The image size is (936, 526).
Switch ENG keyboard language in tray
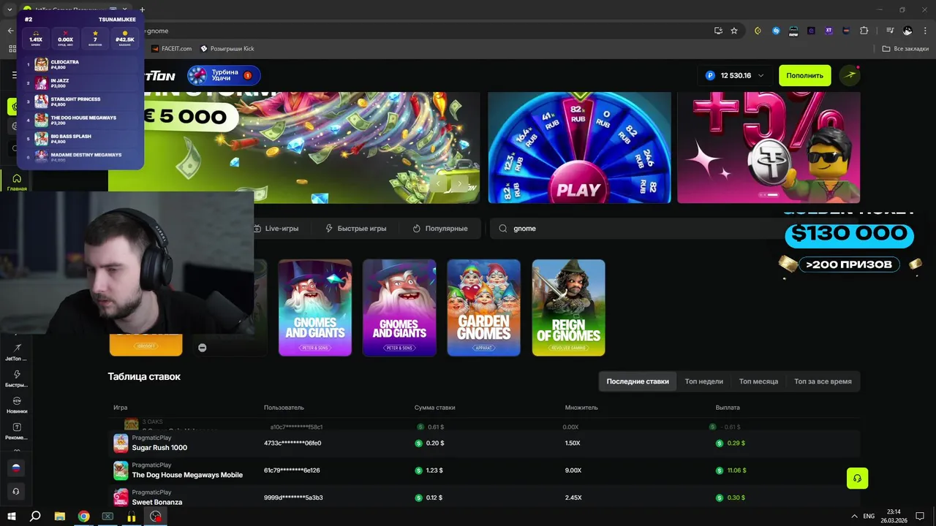869,516
